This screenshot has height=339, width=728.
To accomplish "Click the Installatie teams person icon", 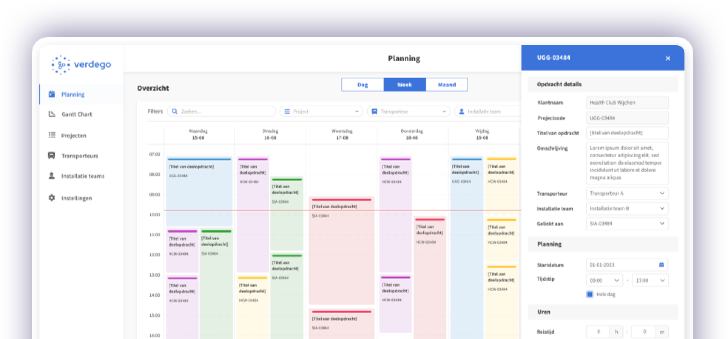I will tap(52, 176).
